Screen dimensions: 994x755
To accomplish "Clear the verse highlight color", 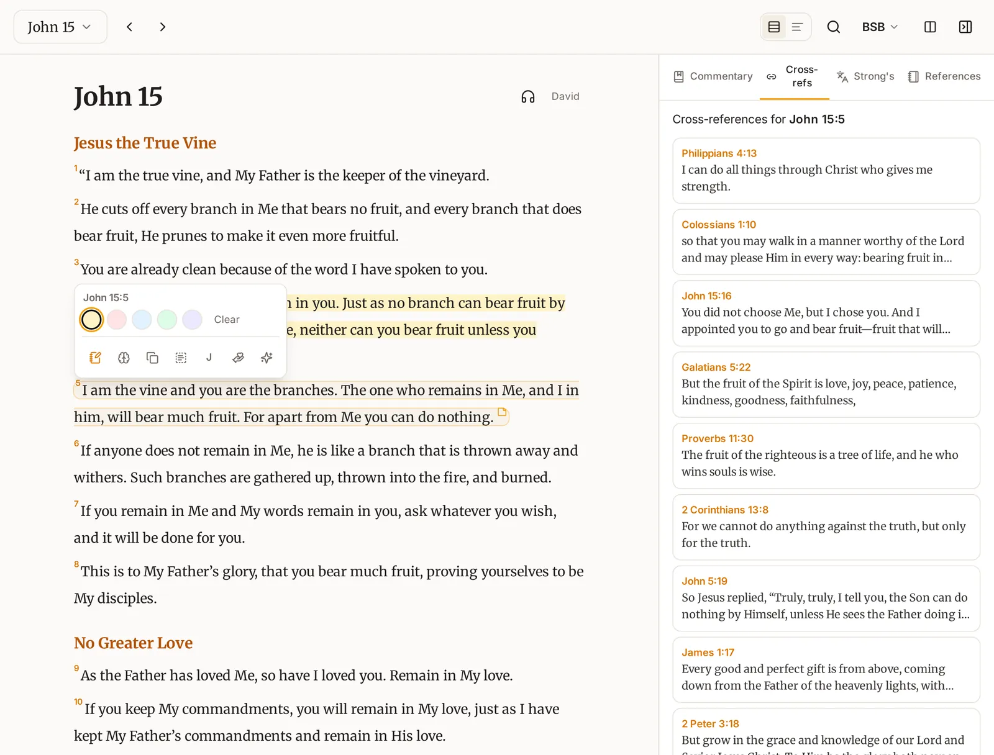I will [227, 319].
